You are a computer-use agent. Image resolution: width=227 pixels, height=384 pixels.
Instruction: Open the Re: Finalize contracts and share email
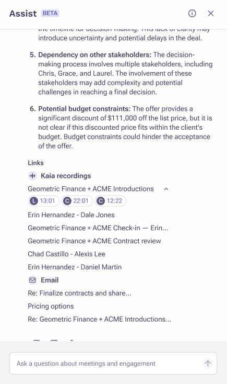79,293
